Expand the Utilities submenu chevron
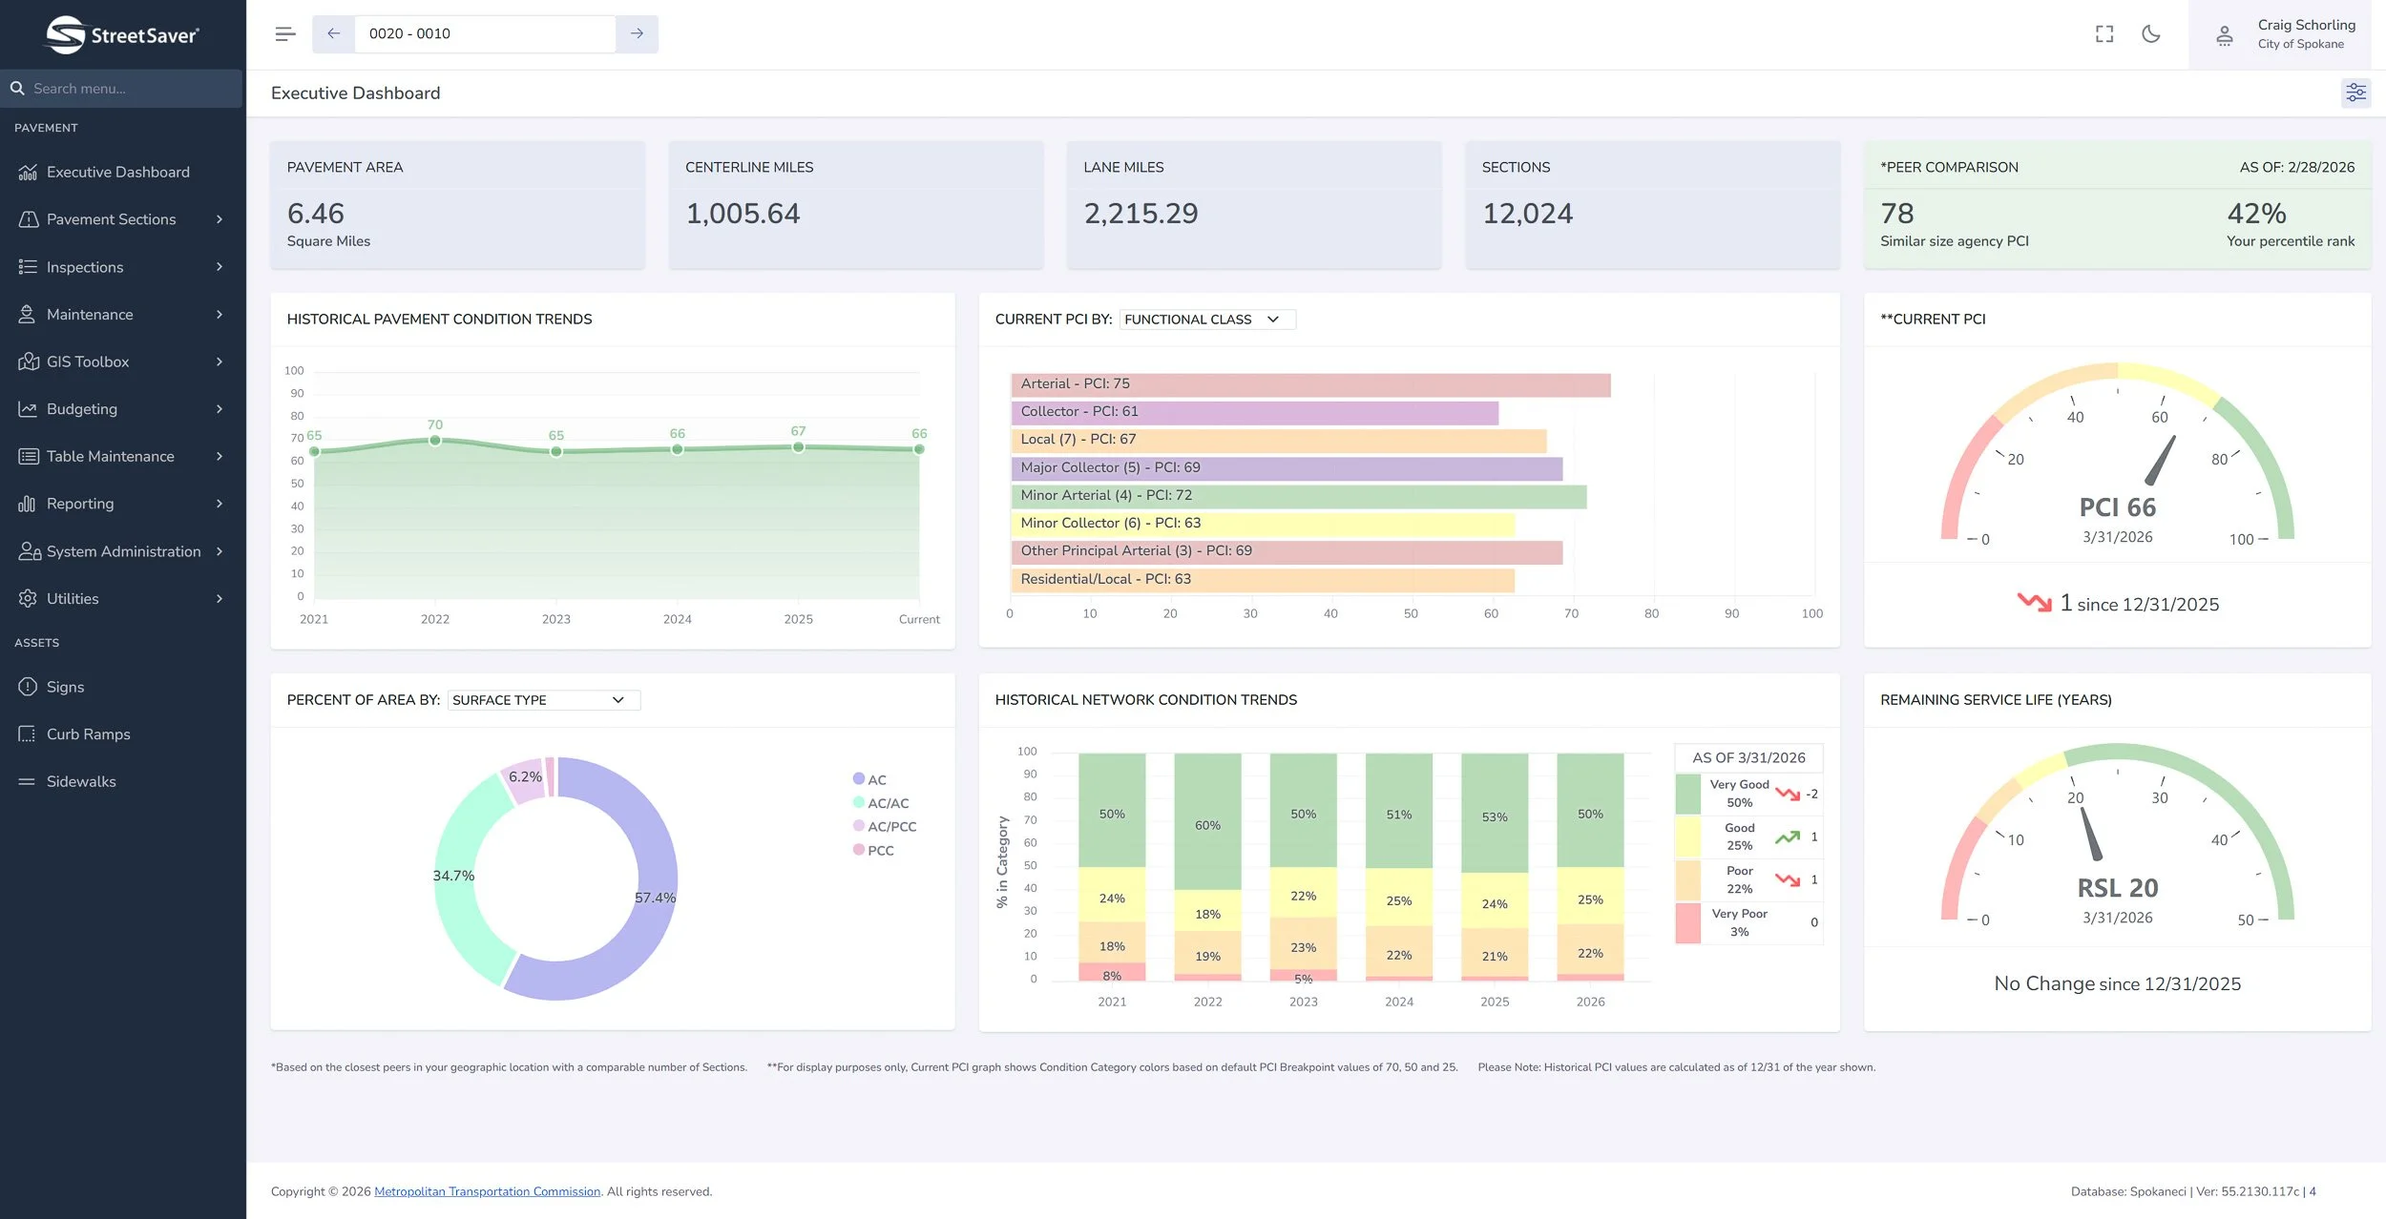This screenshot has height=1219, width=2386. pos(220,599)
